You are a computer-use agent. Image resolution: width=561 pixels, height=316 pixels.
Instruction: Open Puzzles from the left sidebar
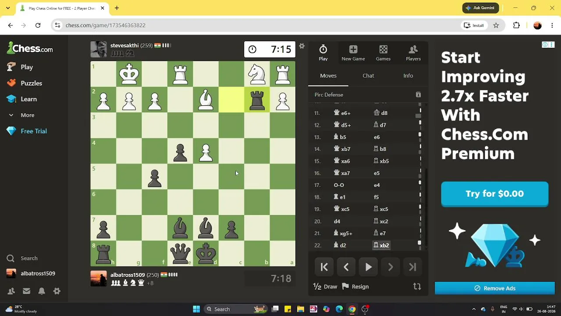pos(25,83)
